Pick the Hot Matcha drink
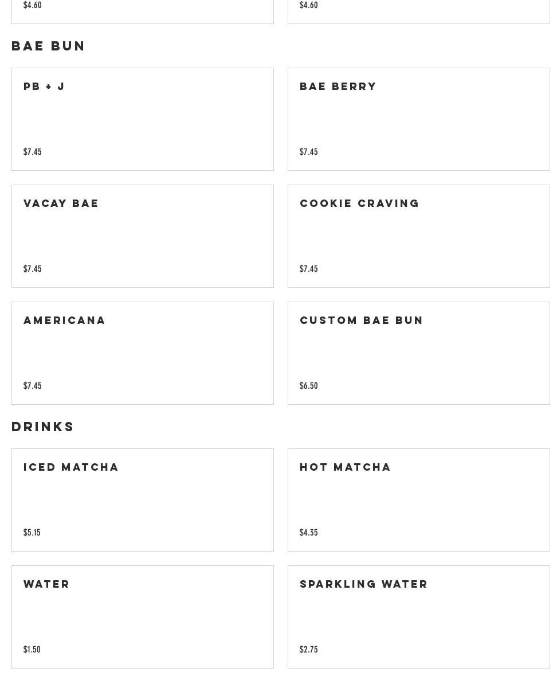The image size is (553, 680). (418, 500)
